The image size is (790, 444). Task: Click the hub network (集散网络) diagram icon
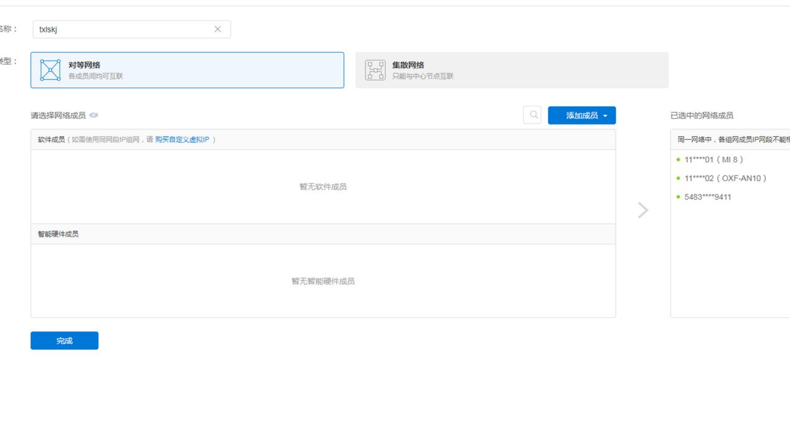(x=374, y=68)
